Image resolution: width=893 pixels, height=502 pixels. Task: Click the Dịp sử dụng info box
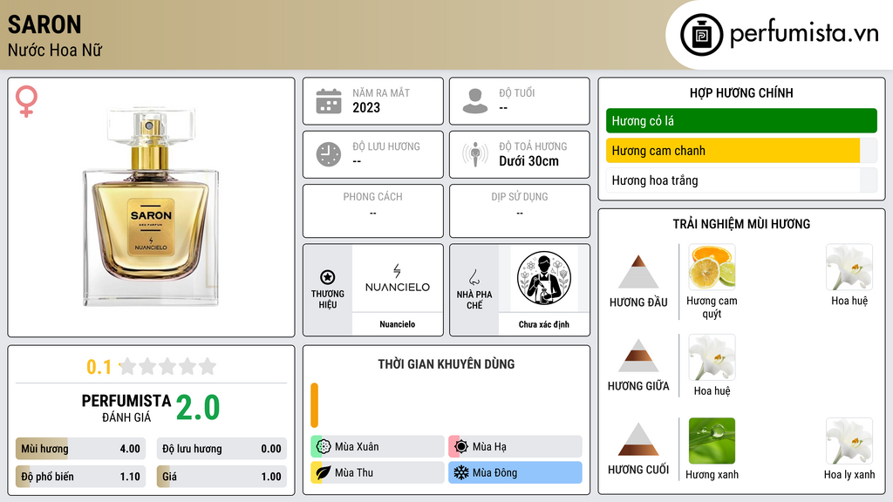[x=520, y=211]
